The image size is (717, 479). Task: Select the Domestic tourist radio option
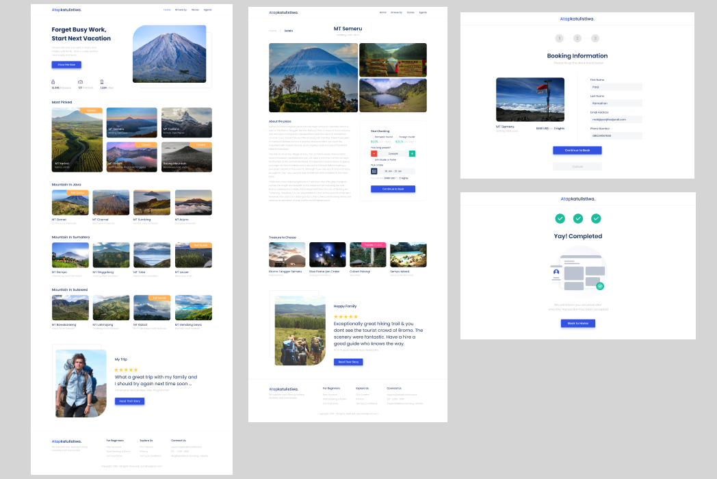tap(372, 137)
